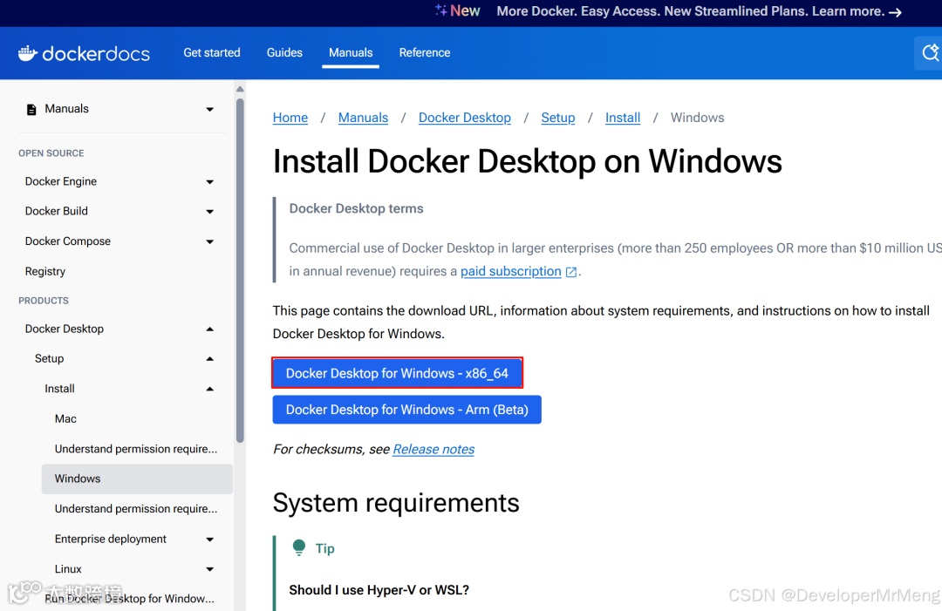Open Understand permission require... below Mac
Screen dimensions: 942x611
[x=136, y=449]
